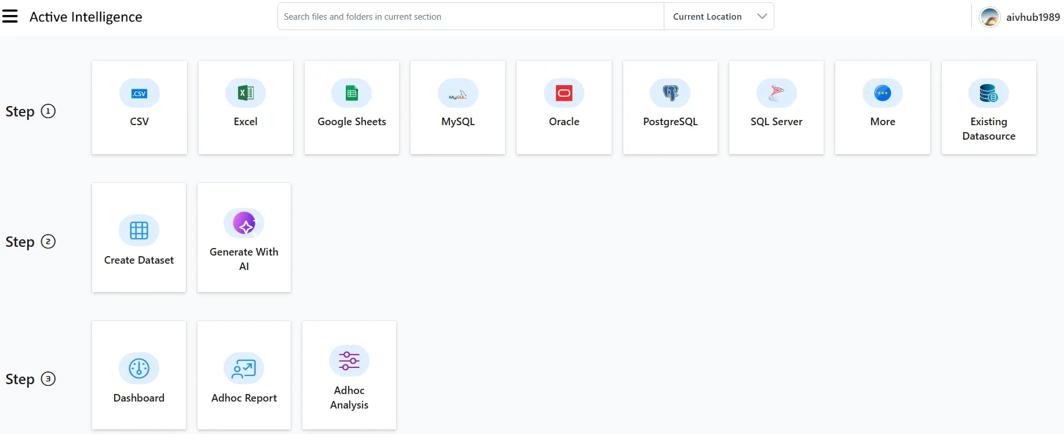Create a new Dashboard via its icon
Viewport: 1064px width, 434px height.
coord(139,369)
